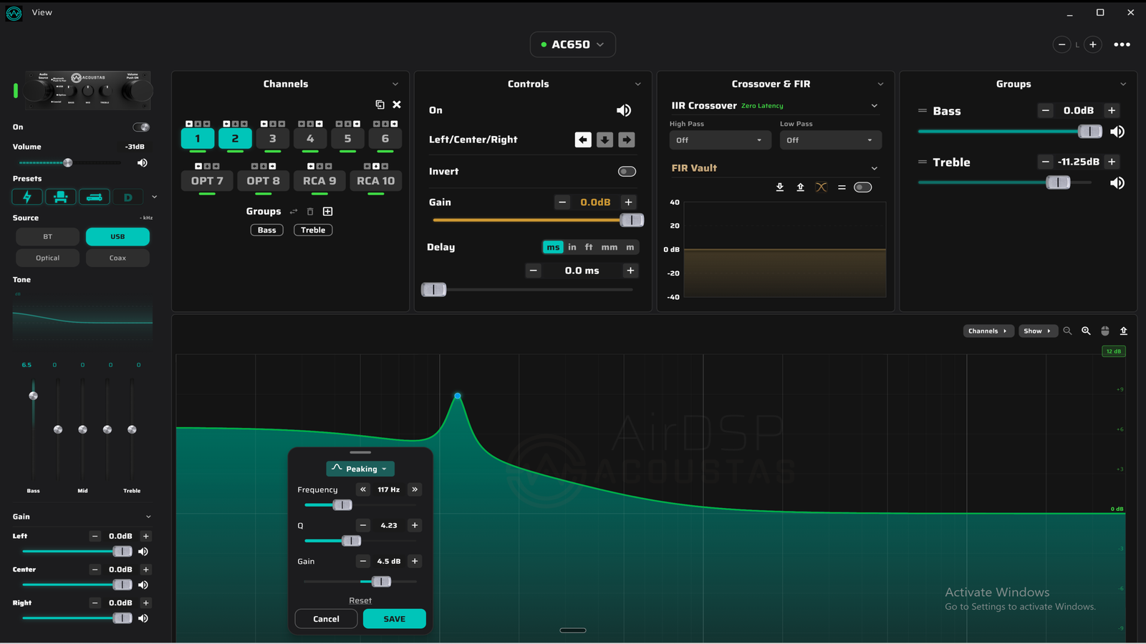Collapse the Controls panel
The width and height of the screenshot is (1146, 644).
[638, 84]
